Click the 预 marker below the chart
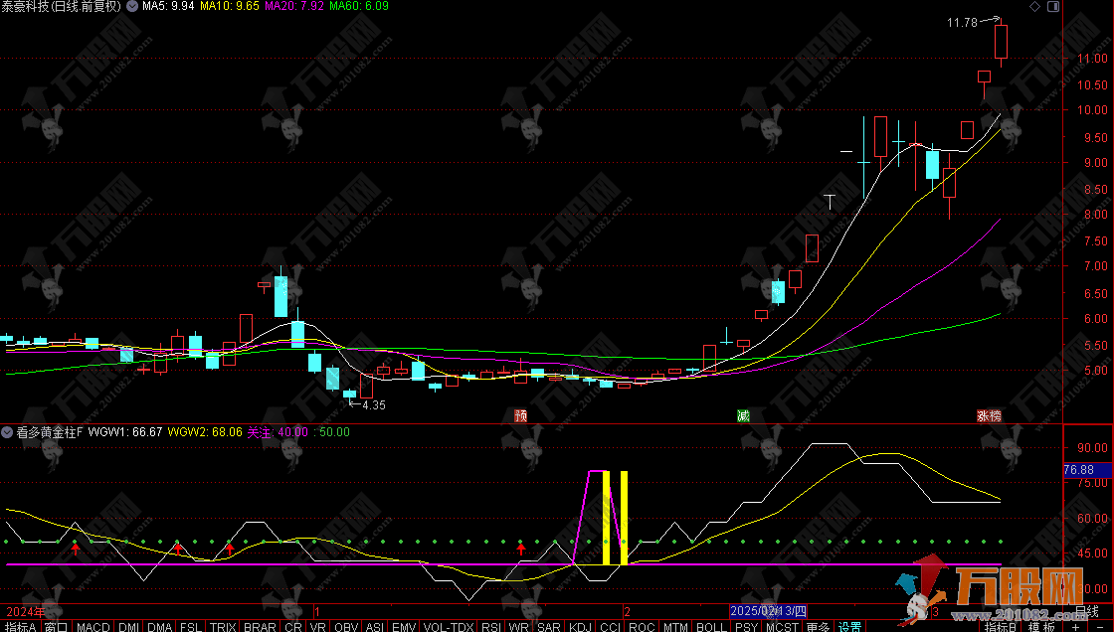This screenshot has height=632, width=1114. [x=521, y=415]
